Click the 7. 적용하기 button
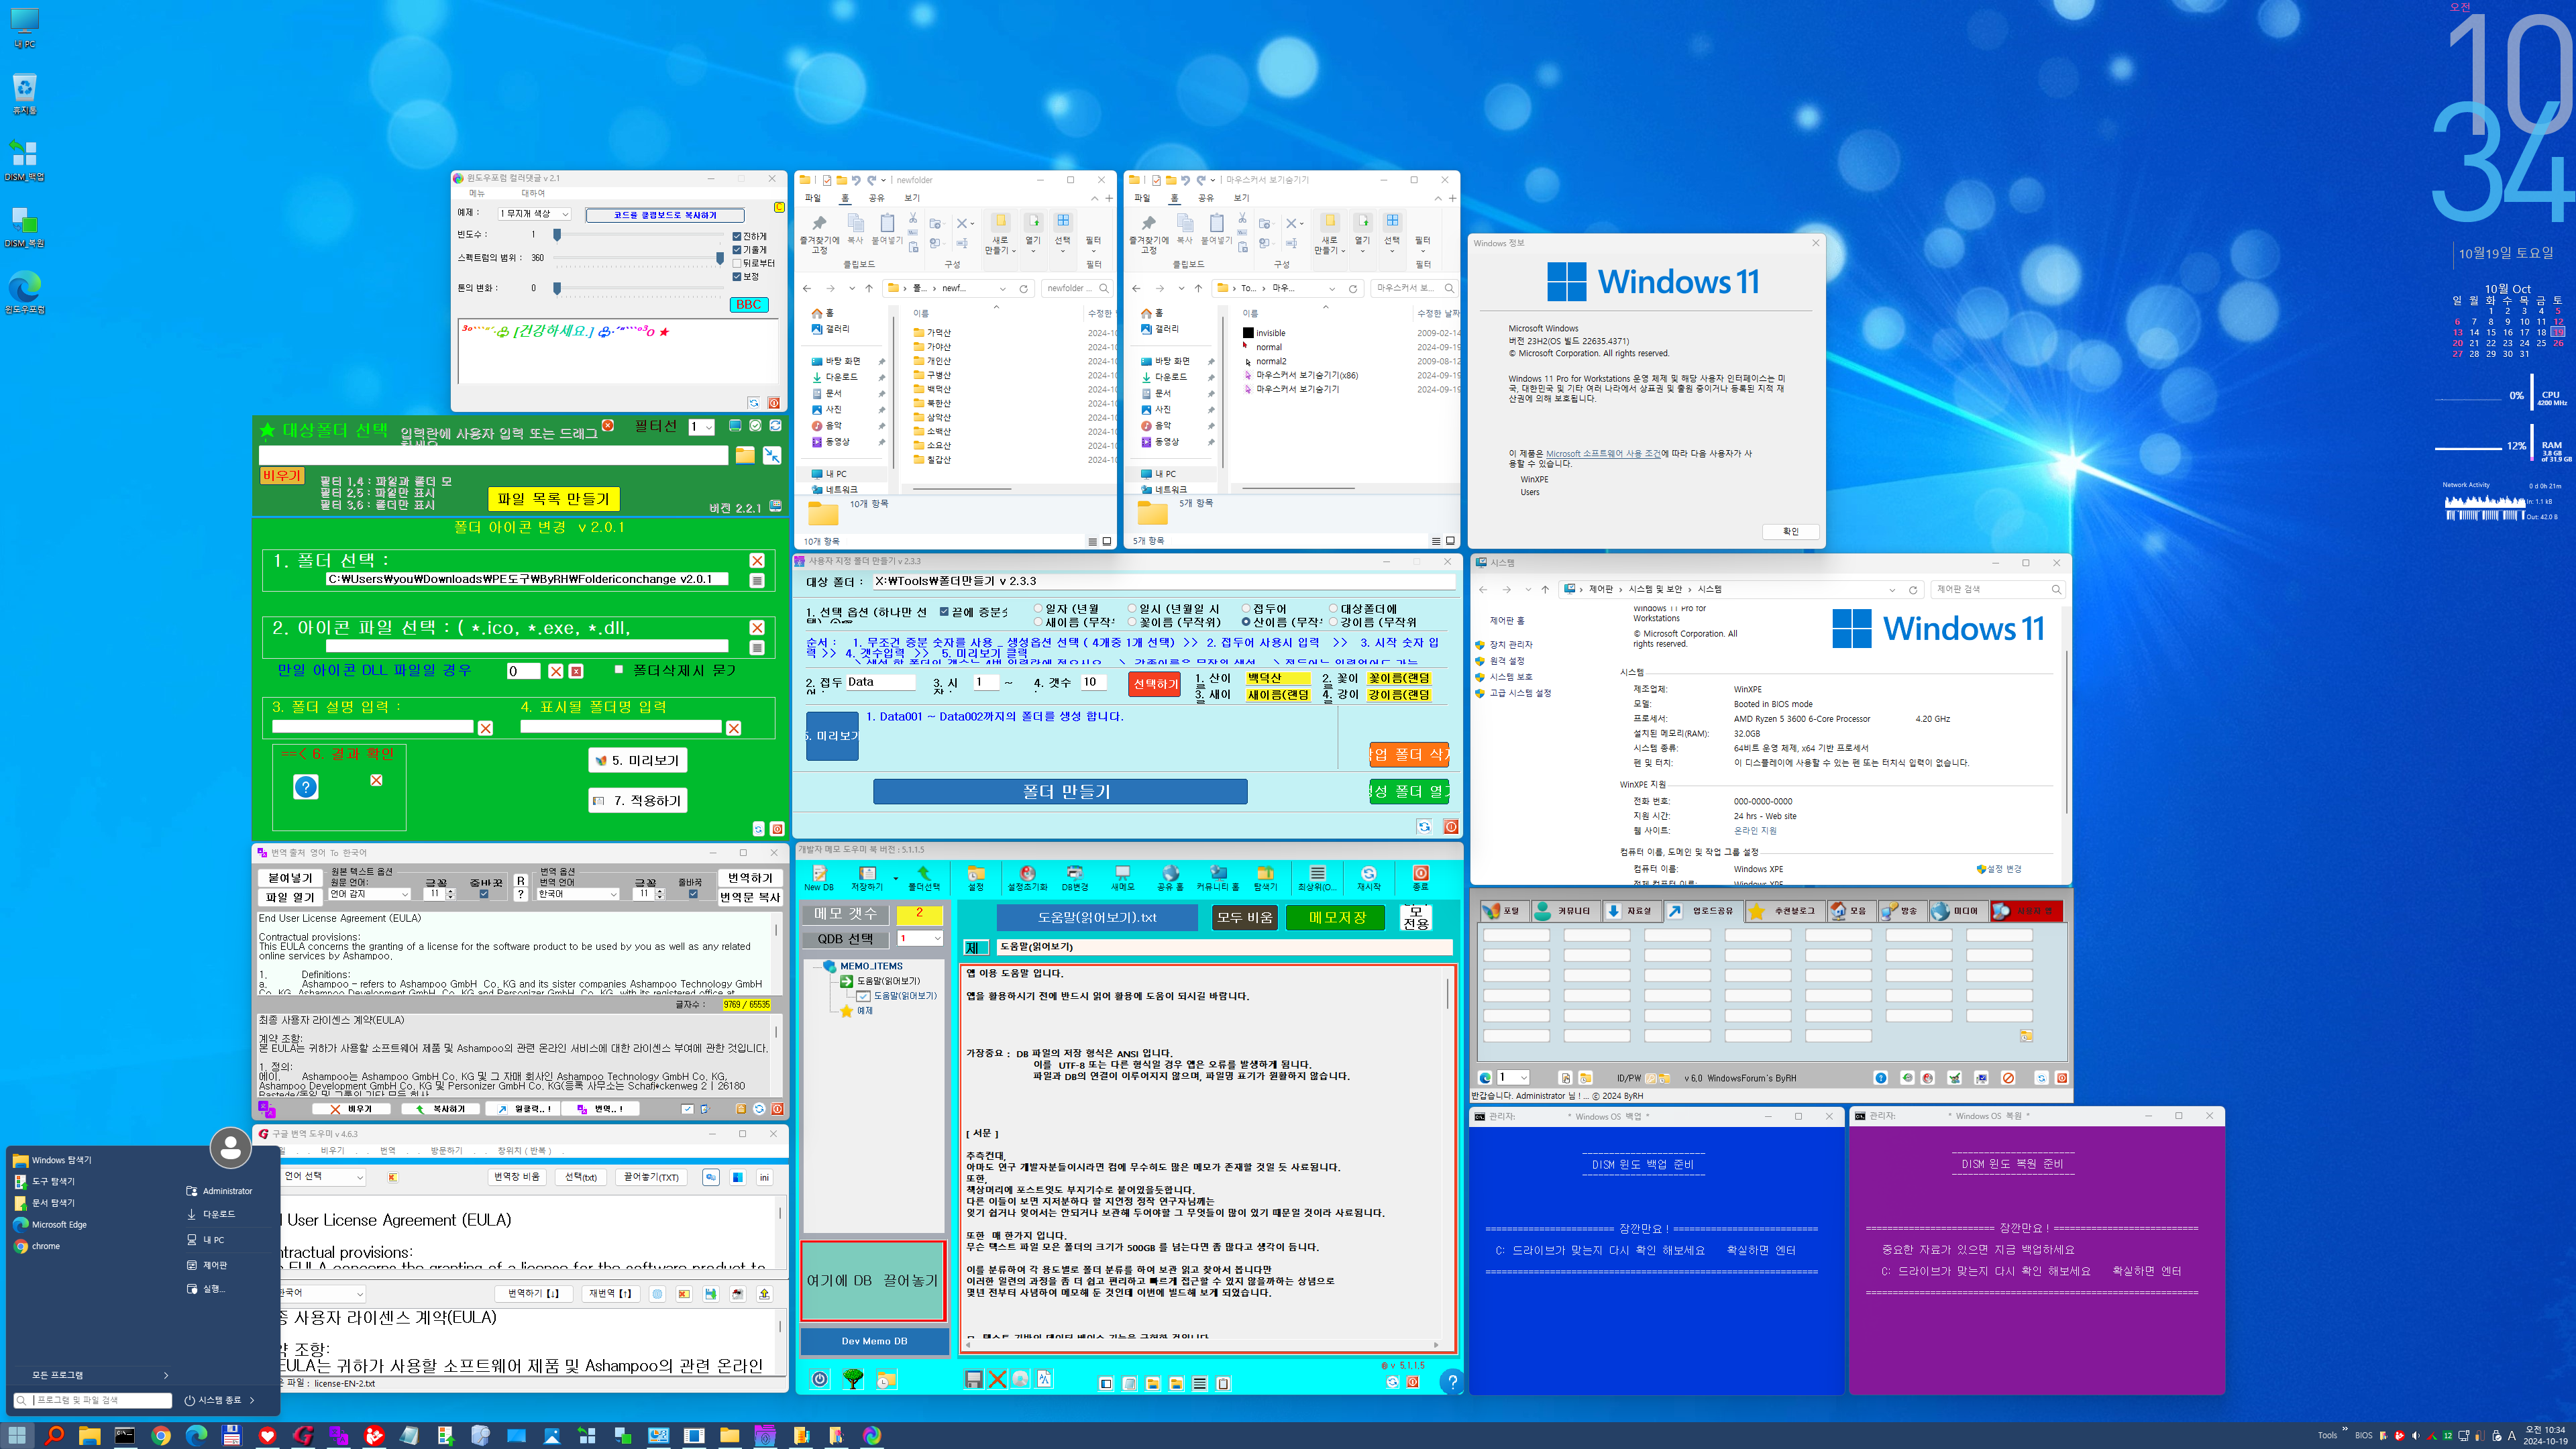The width and height of the screenshot is (2576, 1449). click(638, 800)
